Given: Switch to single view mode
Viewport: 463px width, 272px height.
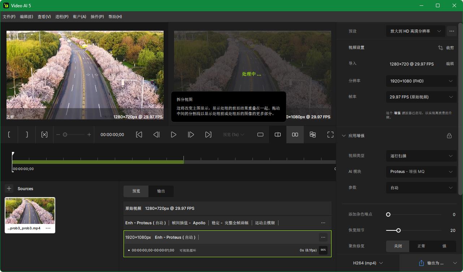Looking at the screenshot, I should 260,135.
